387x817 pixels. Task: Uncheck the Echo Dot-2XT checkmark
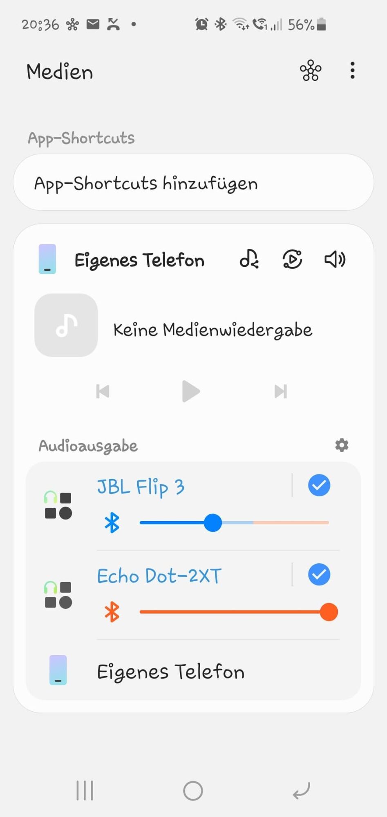coord(319,574)
